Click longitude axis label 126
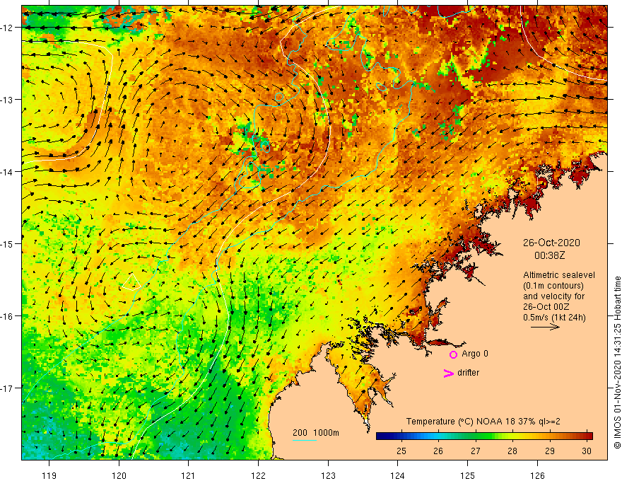The width and height of the screenshot is (622, 481). [537, 475]
